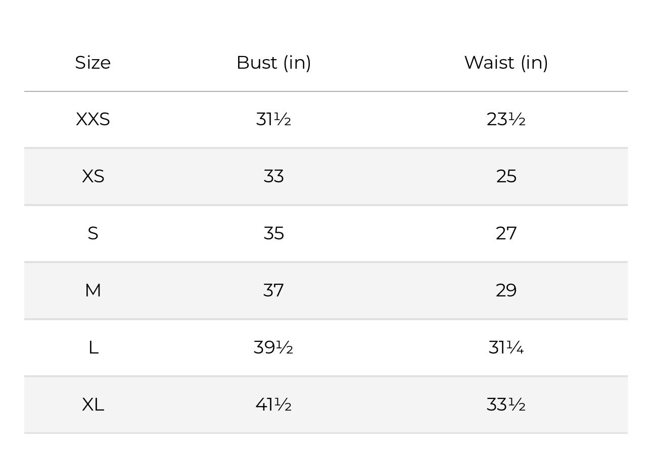Select the L size cell
The width and height of the screenshot is (652, 456).
point(93,347)
